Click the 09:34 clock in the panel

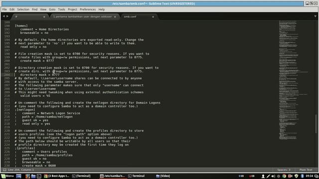pyautogui.click(x=309, y=176)
